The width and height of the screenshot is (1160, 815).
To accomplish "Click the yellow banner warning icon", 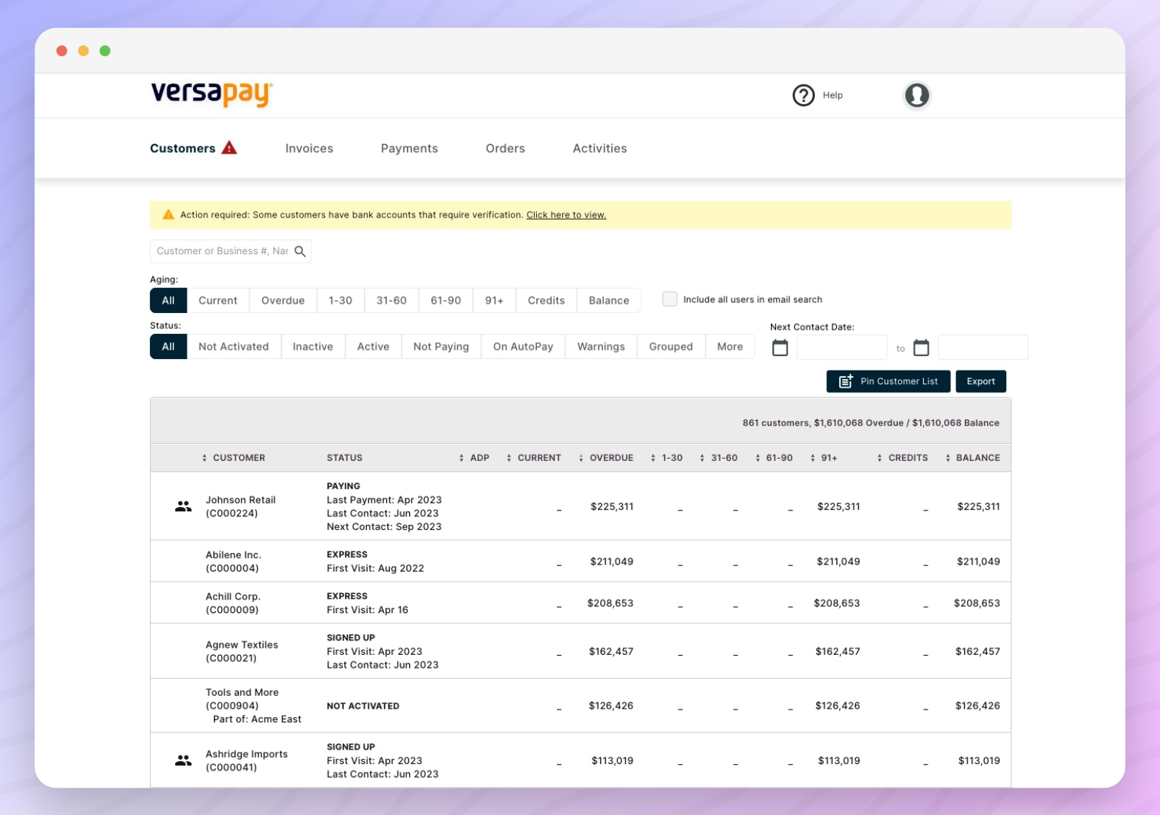I will (x=168, y=215).
